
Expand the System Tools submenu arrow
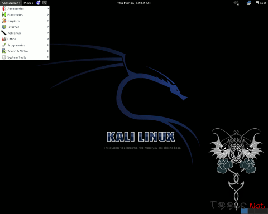(x=48, y=57)
